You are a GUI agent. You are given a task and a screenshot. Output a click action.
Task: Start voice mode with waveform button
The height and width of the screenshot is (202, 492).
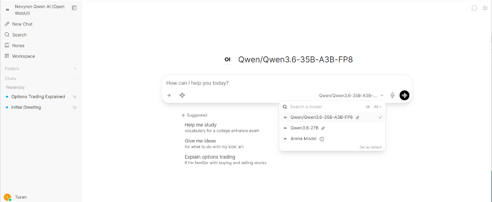pos(405,95)
